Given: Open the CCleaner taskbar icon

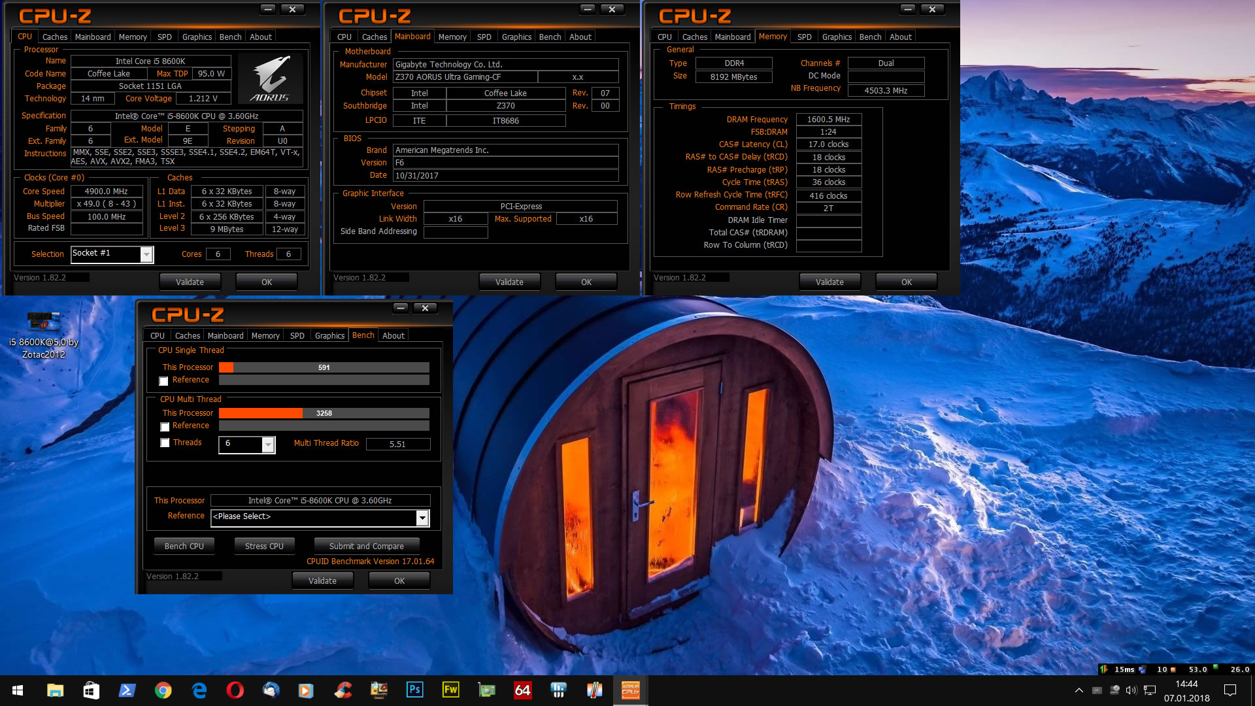Looking at the screenshot, I should pos(343,690).
